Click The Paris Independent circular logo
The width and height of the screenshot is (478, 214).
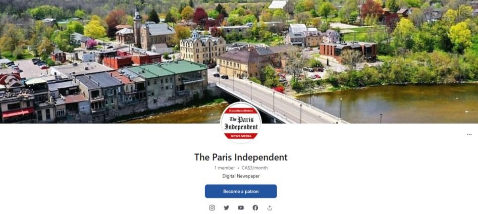(241, 123)
